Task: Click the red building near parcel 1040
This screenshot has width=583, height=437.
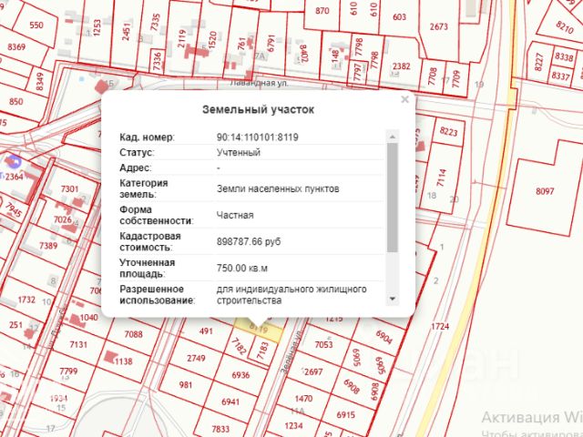Action: point(75,320)
